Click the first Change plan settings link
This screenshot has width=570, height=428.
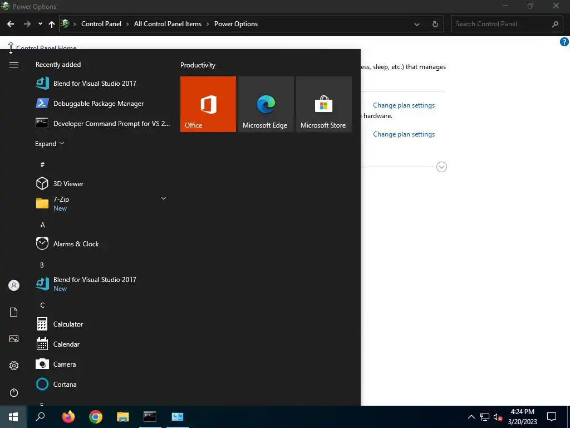pyautogui.click(x=404, y=105)
